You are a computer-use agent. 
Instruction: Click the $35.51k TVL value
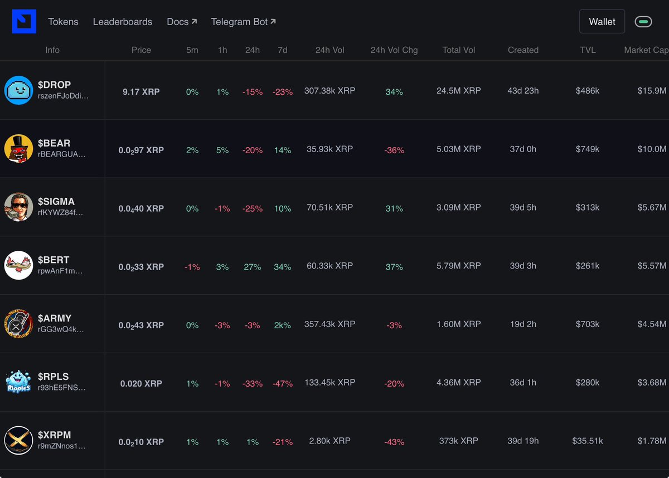pyautogui.click(x=588, y=441)
